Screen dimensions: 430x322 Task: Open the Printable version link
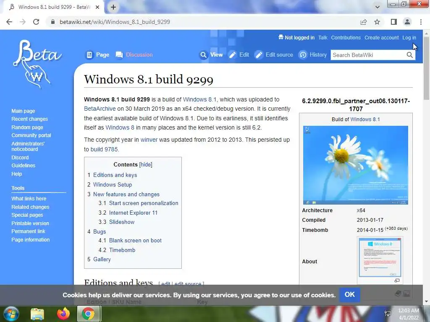point(30,223)
